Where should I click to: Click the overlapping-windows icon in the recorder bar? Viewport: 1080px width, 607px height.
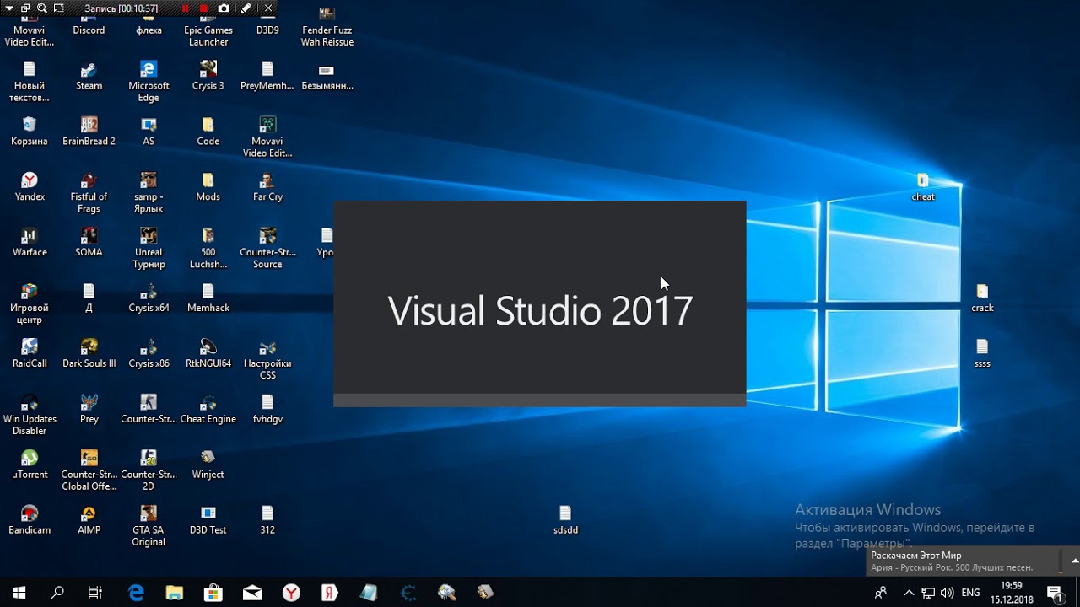point(25,8)
